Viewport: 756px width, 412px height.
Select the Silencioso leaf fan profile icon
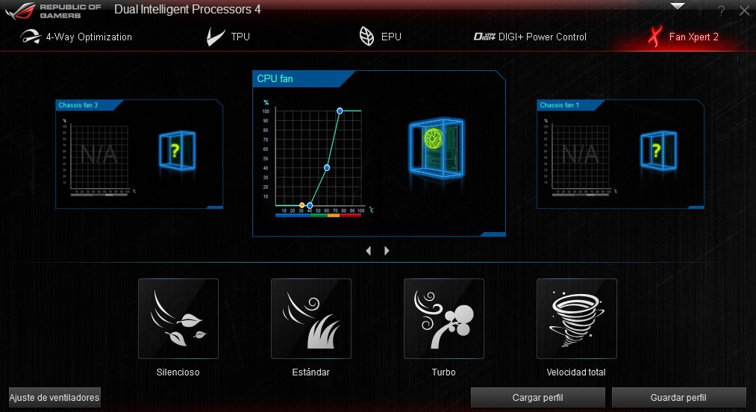[178, 319]
